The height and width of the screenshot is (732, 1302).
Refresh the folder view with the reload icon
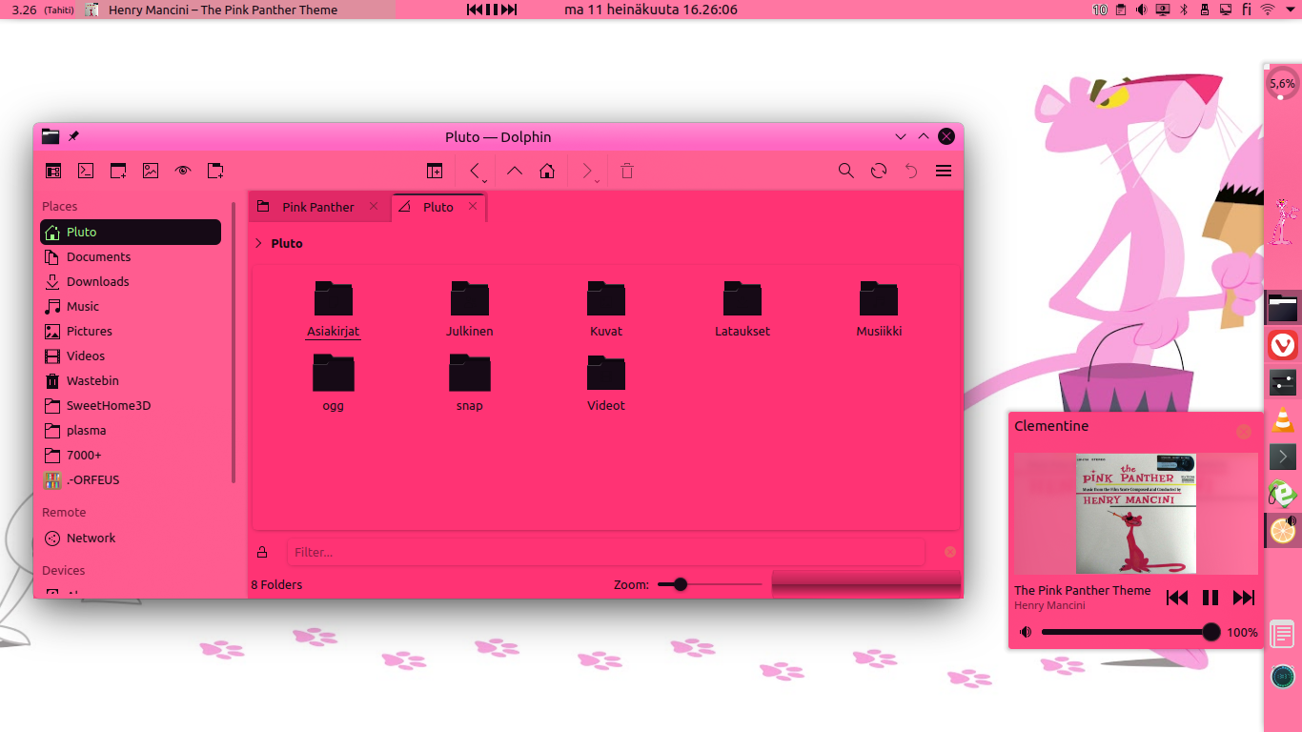pyautogui.click(x=879, y=171)
